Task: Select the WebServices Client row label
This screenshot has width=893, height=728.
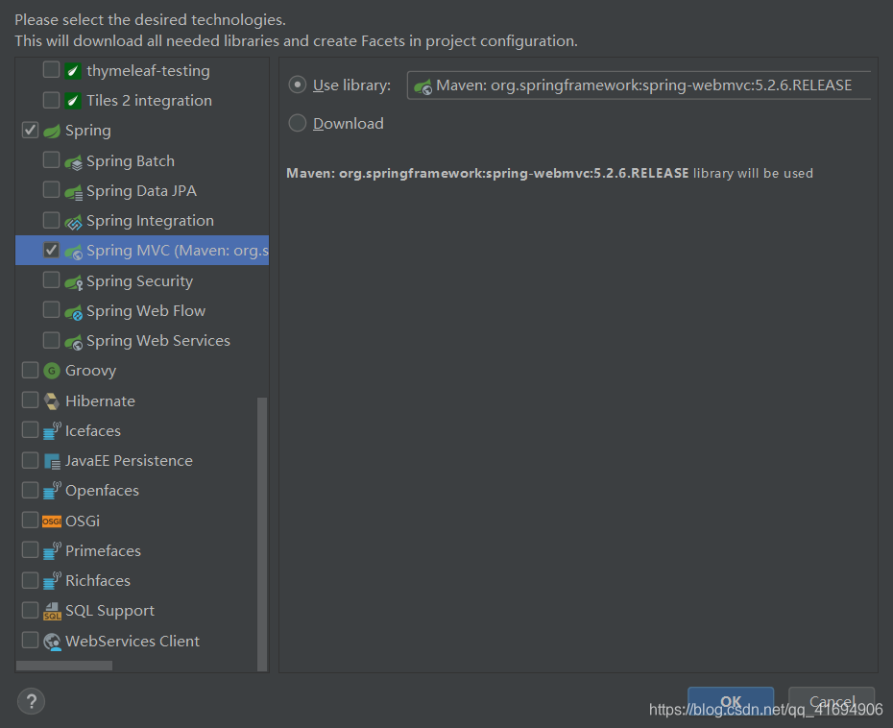Action: tap(133, 642)
